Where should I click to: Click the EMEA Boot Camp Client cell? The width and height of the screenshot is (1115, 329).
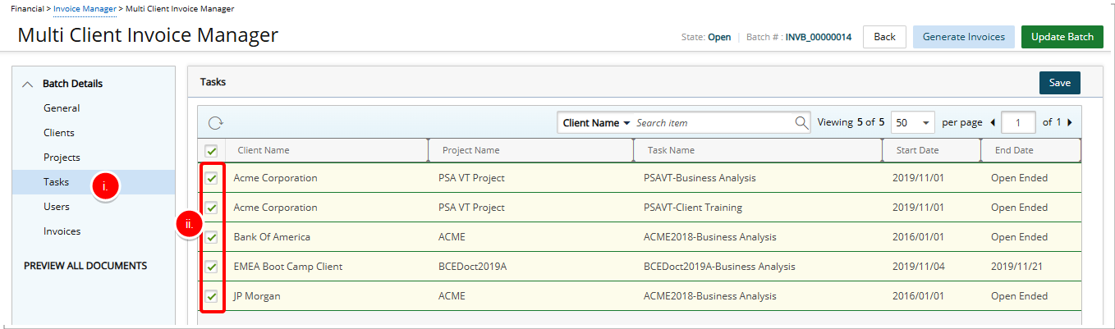click(x=288, y=267)
